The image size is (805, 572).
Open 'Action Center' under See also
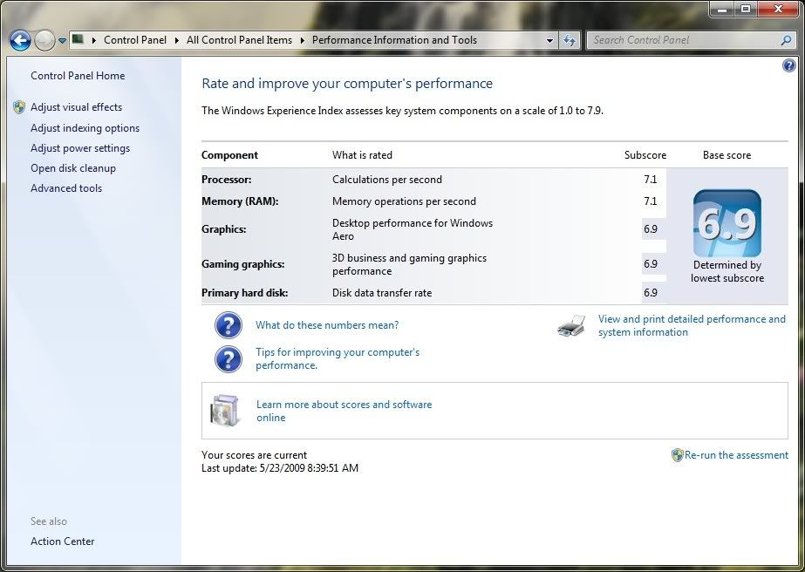click(62, 541)
